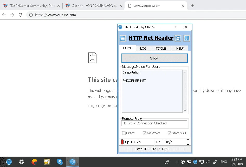The width and height of the screenshot is (246, 167).
Task: Switch ENG input language indicator
Action: pos(224,162)
